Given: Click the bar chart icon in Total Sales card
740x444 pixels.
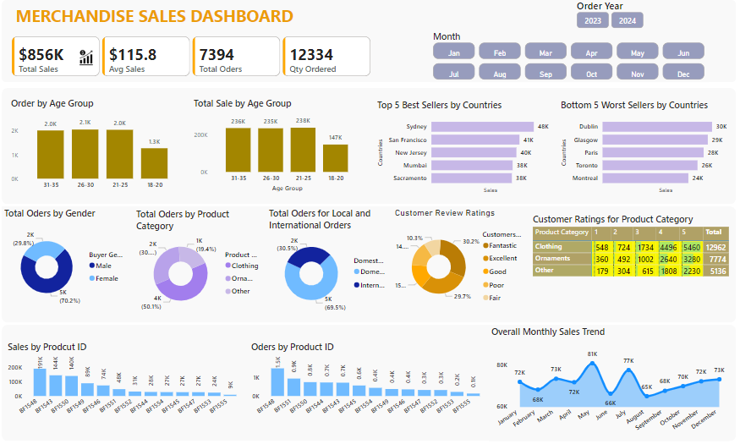Looking at the screenshot, I should point(86,58).
